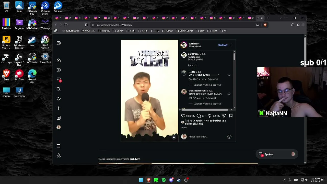Viewport: 327px width, 184px height.
Task: Open 'Pôvodný zvuk' audio link
Action: [195, 47]
